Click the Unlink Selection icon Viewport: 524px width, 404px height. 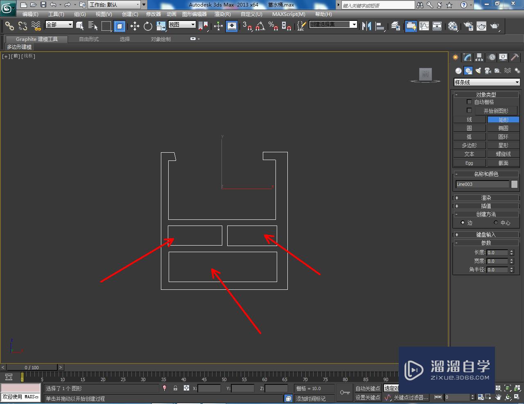[x=23, y=26]
